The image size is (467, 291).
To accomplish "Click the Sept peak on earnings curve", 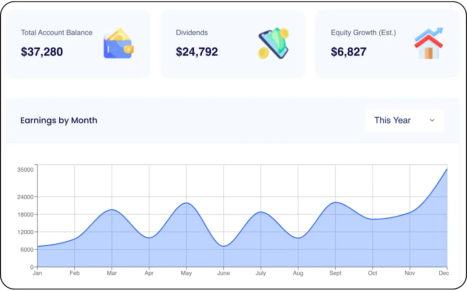I will click(x=335, y=202).
